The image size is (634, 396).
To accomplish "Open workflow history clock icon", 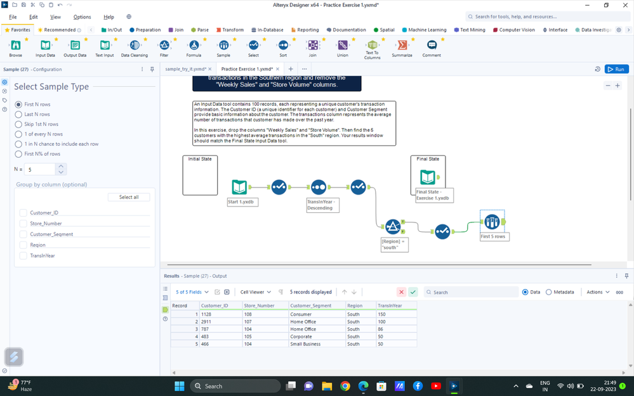I will coord(598,69).
